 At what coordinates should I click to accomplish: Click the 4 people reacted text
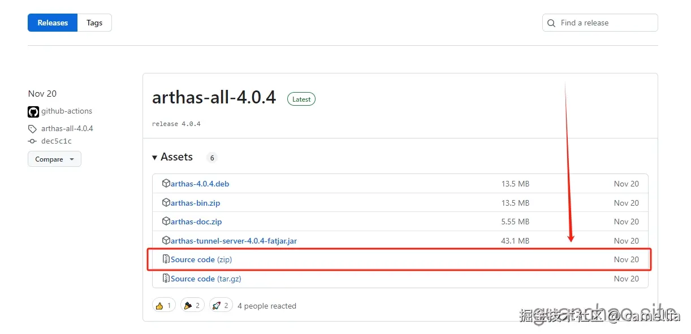coord(267,306)
